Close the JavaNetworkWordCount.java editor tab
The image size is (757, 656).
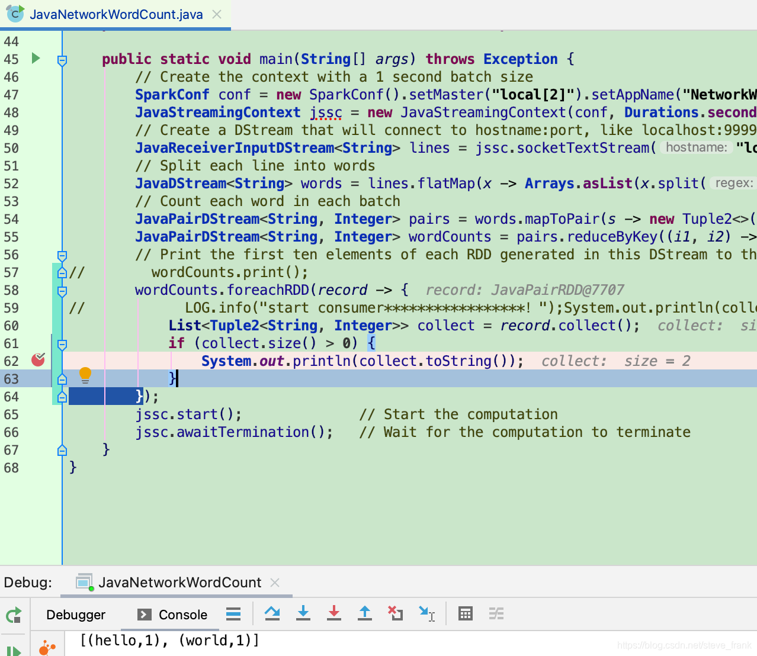[217, 14]
